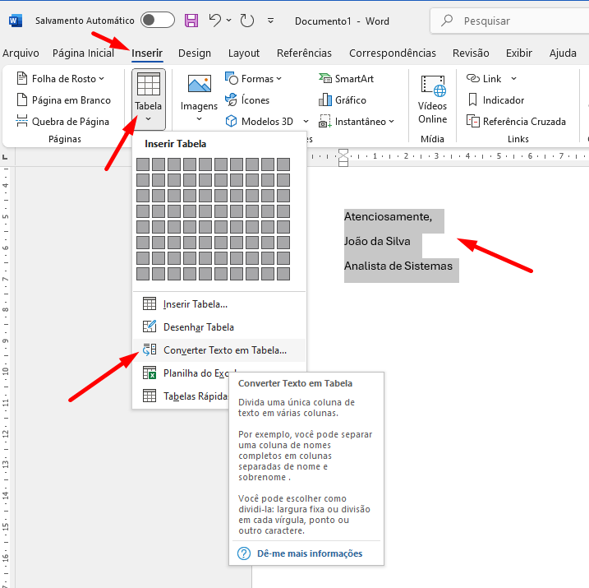Click the Pesquisar search field

click(509, 21)
